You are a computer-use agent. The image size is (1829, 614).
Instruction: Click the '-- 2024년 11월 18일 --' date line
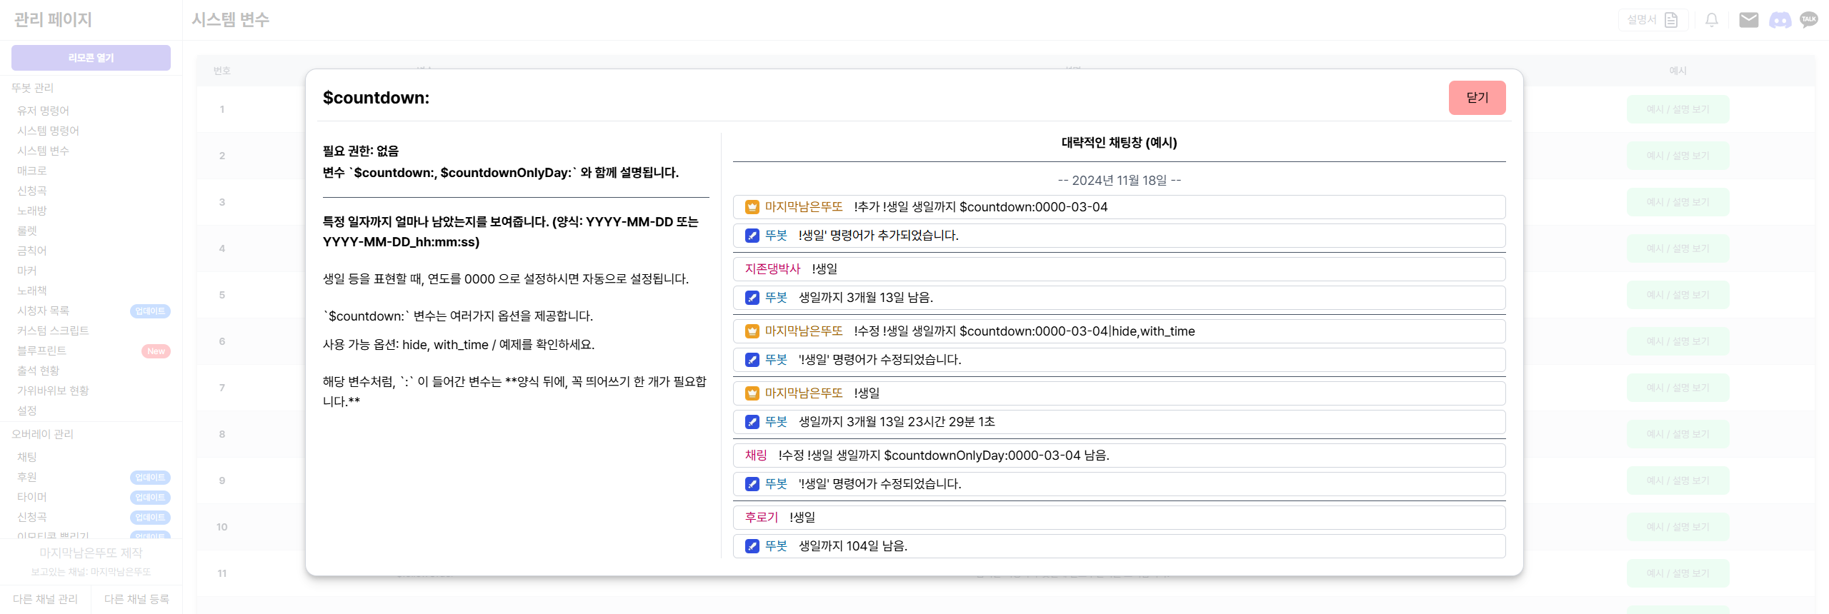1119,181
